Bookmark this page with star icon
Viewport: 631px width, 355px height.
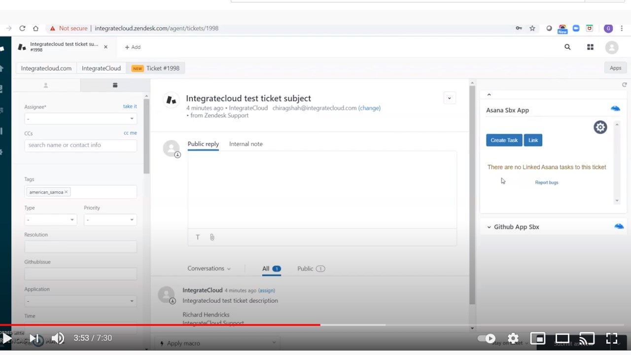[x=532, y=28]
